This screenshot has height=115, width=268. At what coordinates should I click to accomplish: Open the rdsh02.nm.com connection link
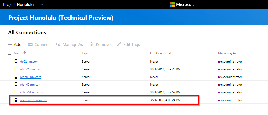30,85
